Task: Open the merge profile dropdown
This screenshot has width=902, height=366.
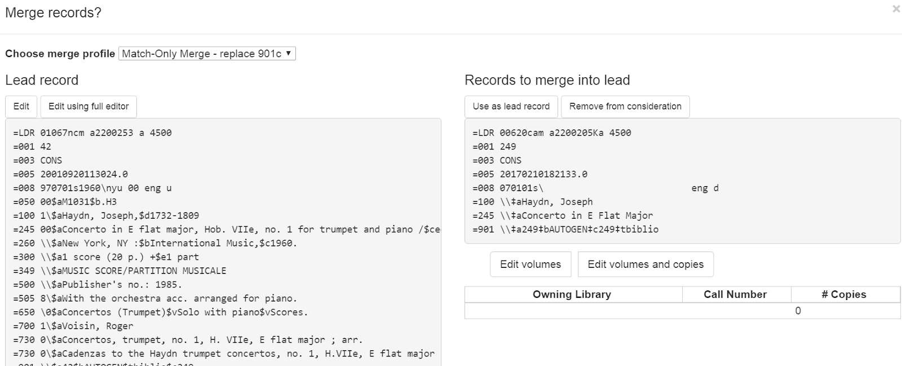Action: click(206, 54)
